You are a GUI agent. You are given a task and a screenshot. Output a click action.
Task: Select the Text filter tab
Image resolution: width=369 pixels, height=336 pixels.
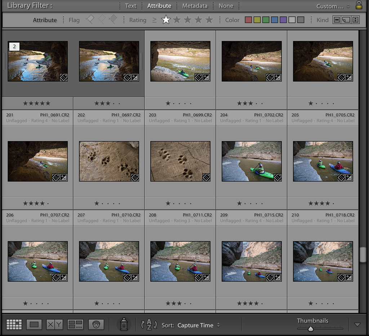(x=130, y=6)
